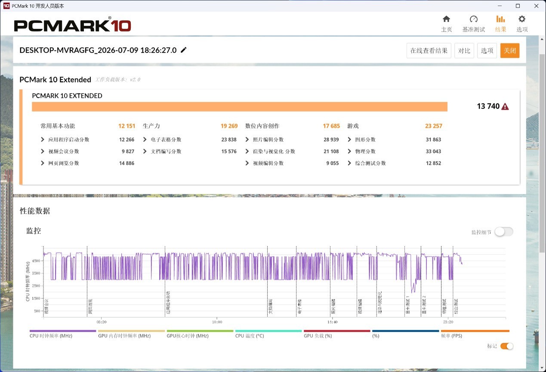
Task: Click the PCMark 10 logo
Action: [72, 25]
